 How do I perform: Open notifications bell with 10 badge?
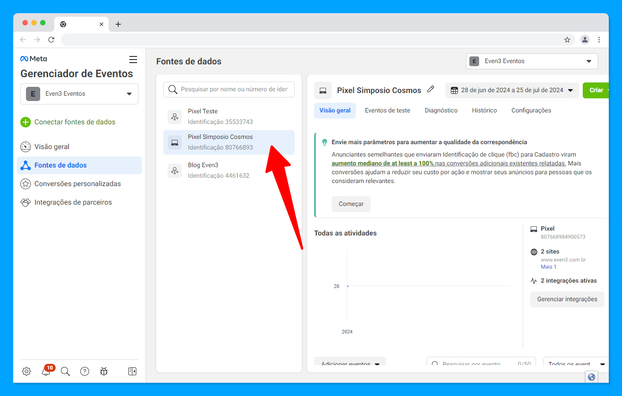[x=46, y=371]
